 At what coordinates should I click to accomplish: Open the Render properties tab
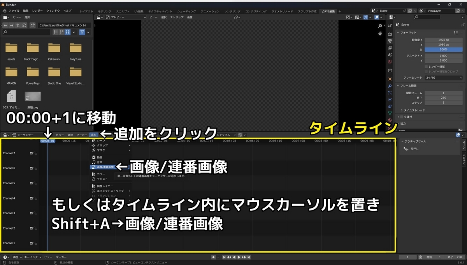(x=390, y=35)
